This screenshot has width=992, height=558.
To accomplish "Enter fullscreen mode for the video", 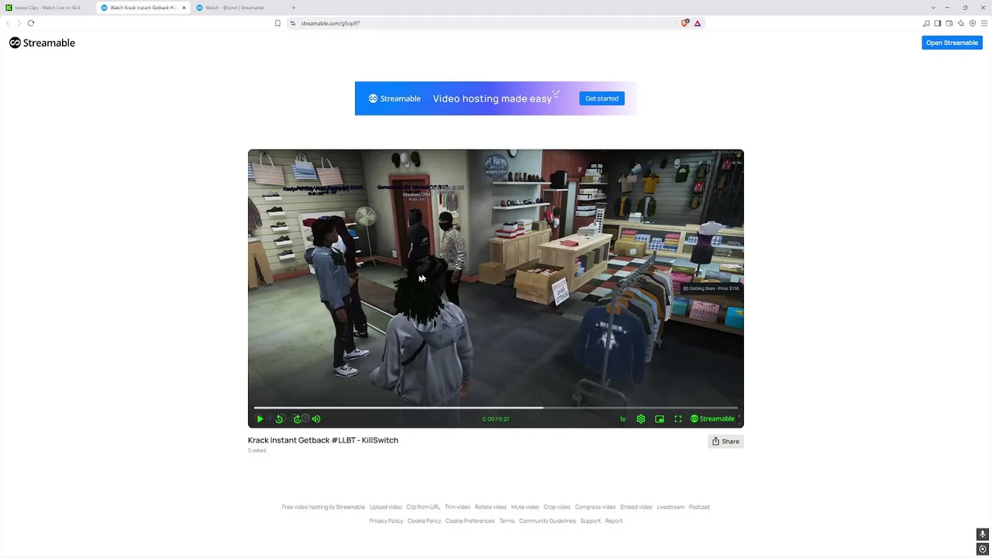I will click(678, 419).
